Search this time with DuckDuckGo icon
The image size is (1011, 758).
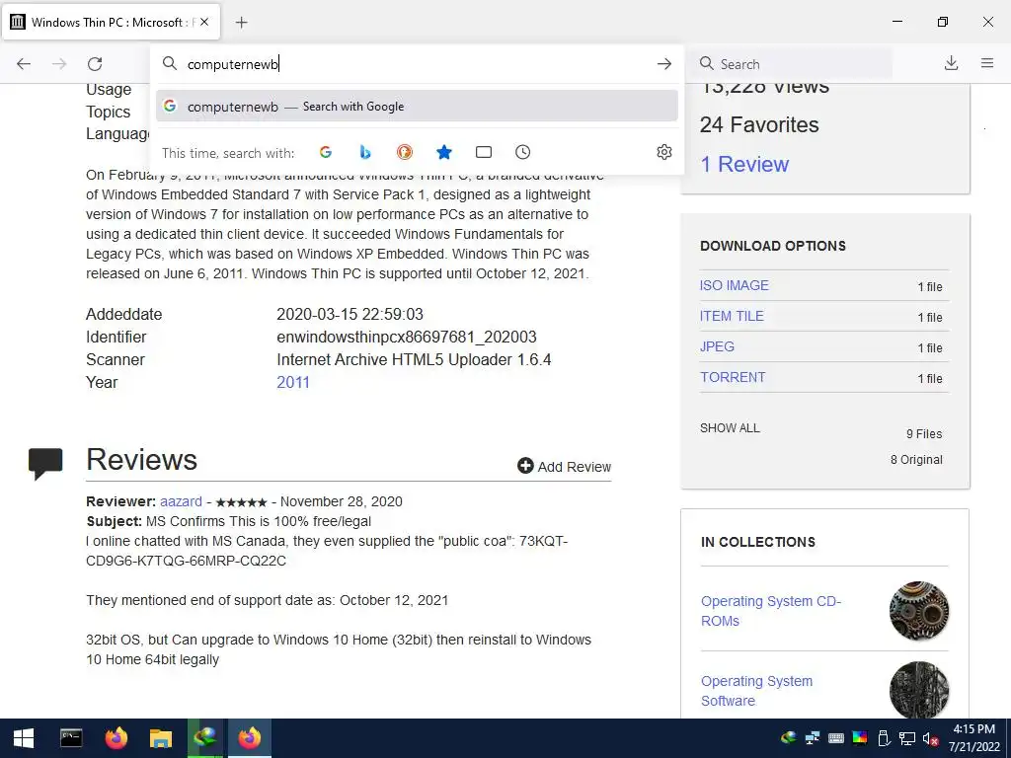coord(404,152)
